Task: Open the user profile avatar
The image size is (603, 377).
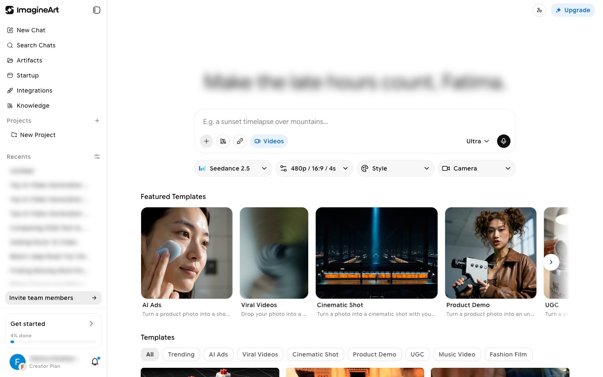Action: click(18, 362)
